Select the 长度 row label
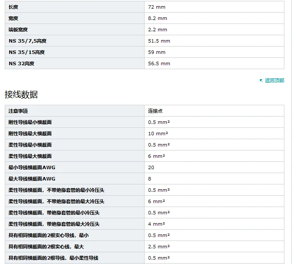307x264 pixels. click(x=13, y=7)
